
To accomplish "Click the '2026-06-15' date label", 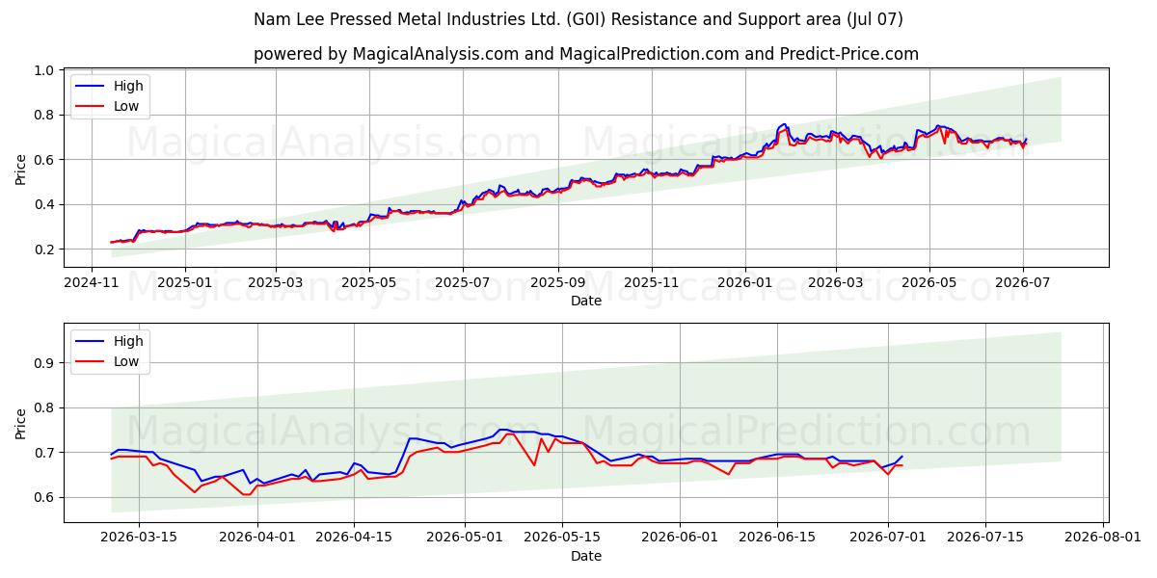I will (777, 539).
